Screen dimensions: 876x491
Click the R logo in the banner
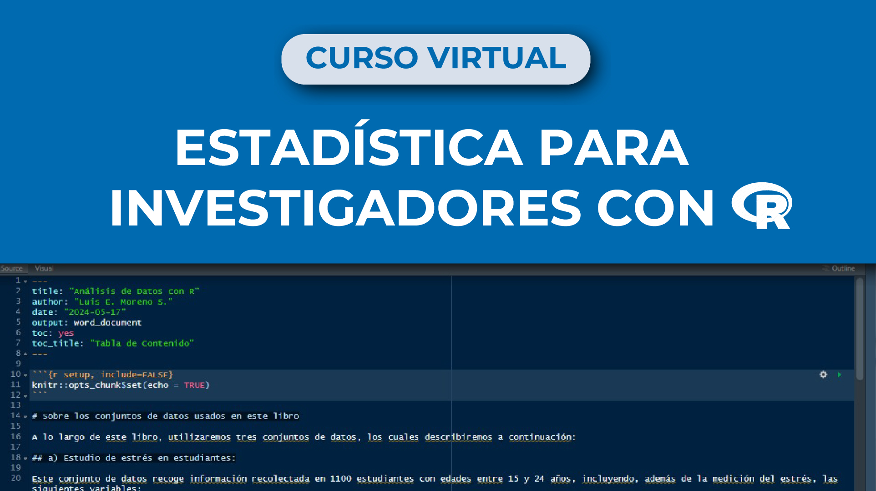(x=762, y=205)
